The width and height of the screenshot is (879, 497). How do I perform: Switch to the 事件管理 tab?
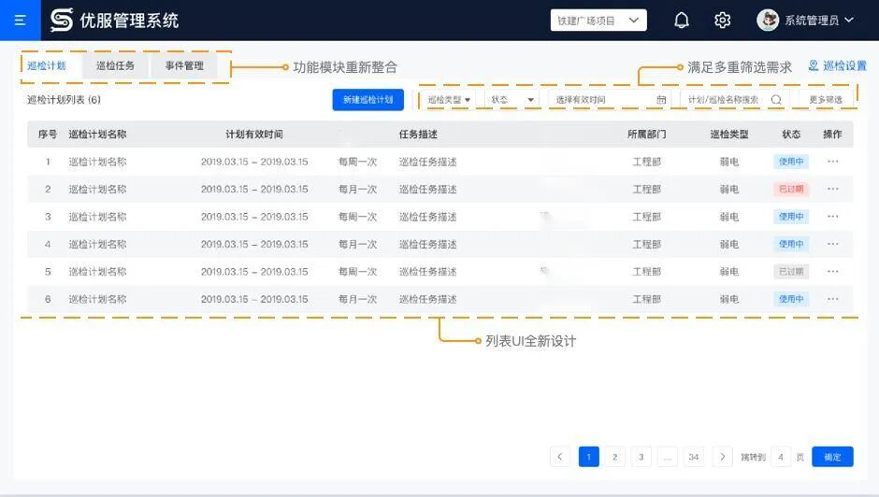pyautogui.click(x=184, y=65)
